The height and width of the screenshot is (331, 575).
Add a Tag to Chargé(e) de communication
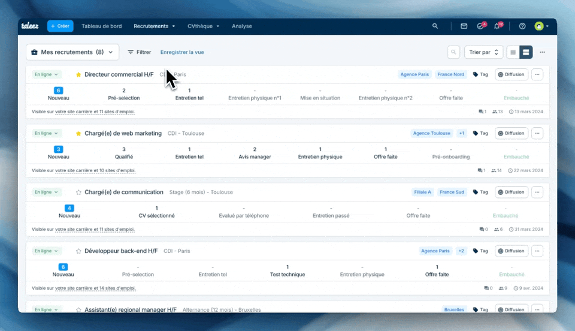pos(480,192)
